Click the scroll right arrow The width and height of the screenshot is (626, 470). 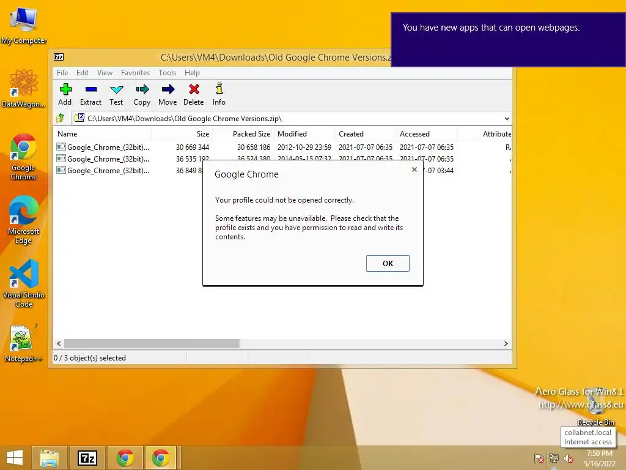point(506,344)
